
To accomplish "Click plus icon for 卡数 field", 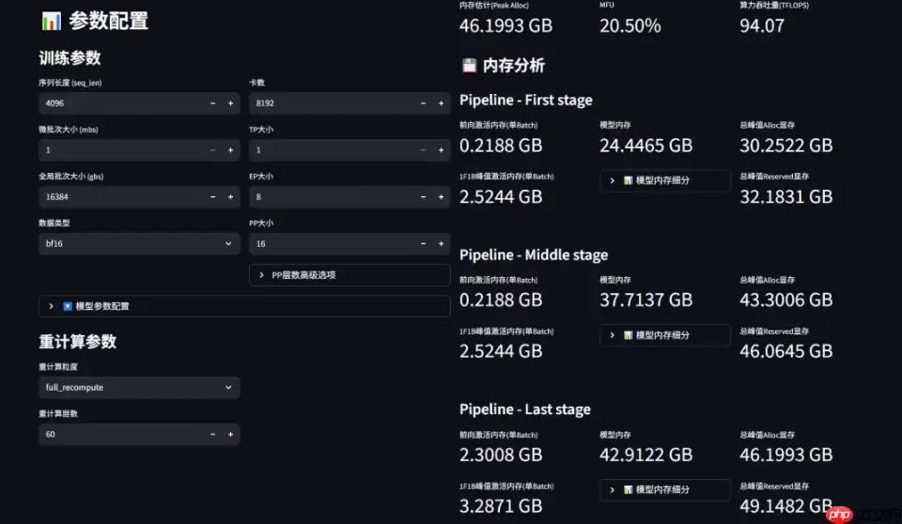I will 441,103.
